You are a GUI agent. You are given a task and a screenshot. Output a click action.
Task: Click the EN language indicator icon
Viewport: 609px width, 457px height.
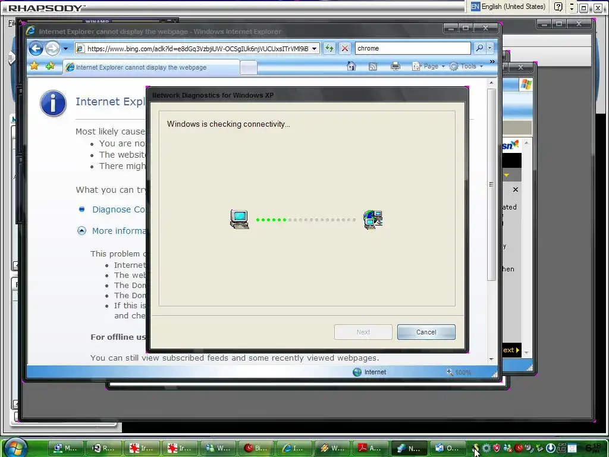click(x=475, y=7)
